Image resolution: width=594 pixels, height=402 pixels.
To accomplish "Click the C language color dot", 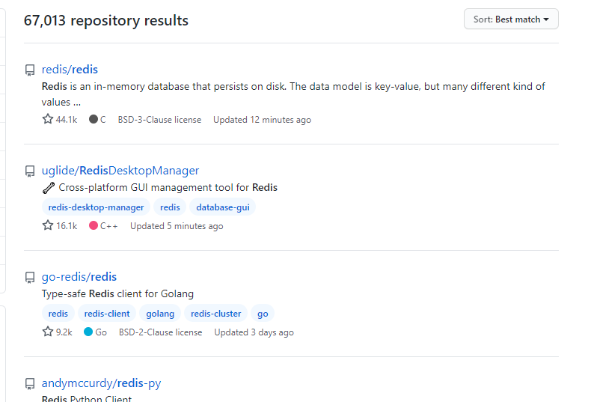I will coord(94,120).
